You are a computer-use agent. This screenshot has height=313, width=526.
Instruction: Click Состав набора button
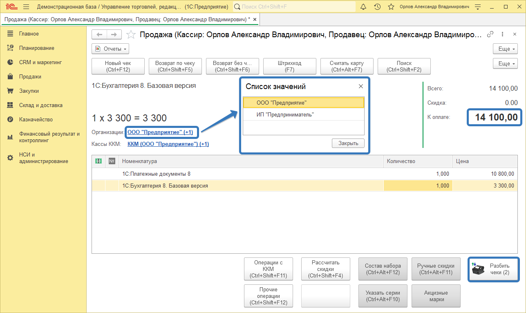(x=383, y=269)
